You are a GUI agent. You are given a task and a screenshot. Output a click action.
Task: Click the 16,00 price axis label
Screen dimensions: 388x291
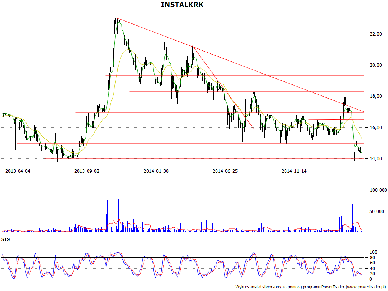pos(375,128)
